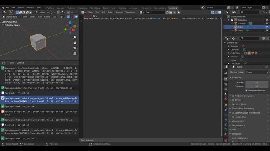Open the View Layer properties tab icon
The width and height of the screenshot is (270, 151).
coord(226,89)
